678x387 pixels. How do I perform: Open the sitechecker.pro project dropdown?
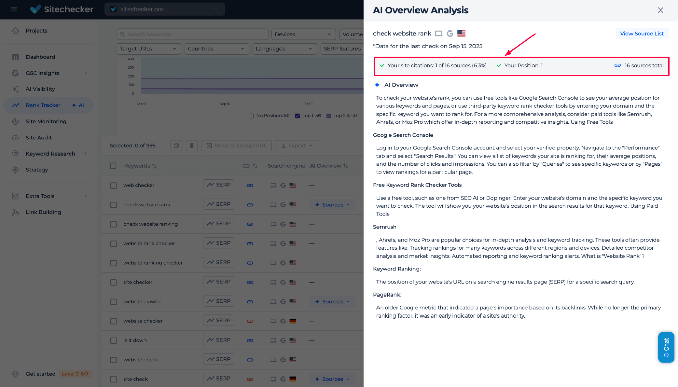[165, 9]
